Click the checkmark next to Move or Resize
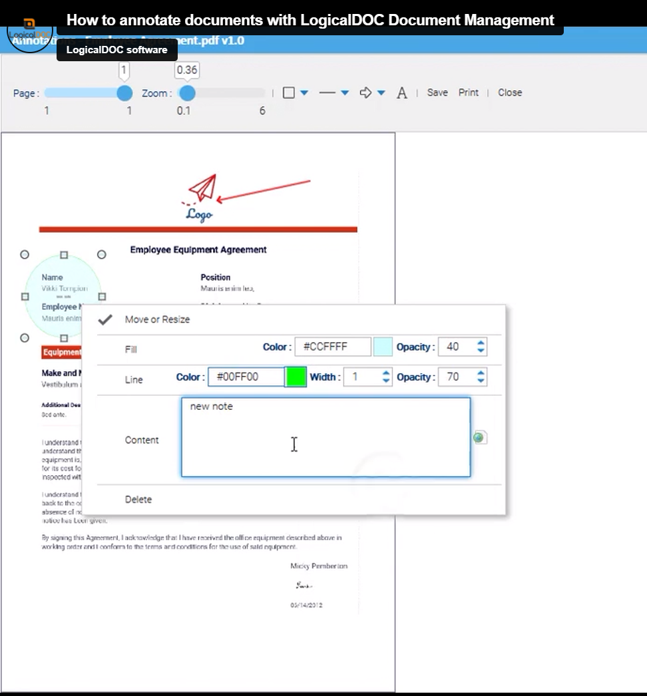The image size is (647, 696). (105, 319)
